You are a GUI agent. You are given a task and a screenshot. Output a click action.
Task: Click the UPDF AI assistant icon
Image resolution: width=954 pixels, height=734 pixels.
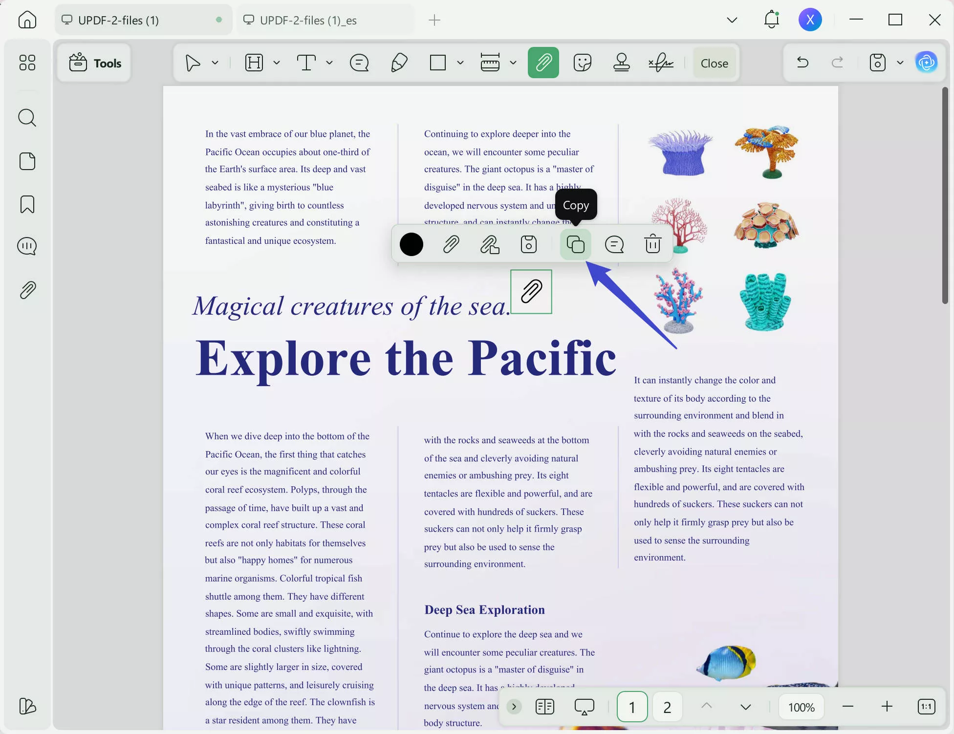point(926,63)
